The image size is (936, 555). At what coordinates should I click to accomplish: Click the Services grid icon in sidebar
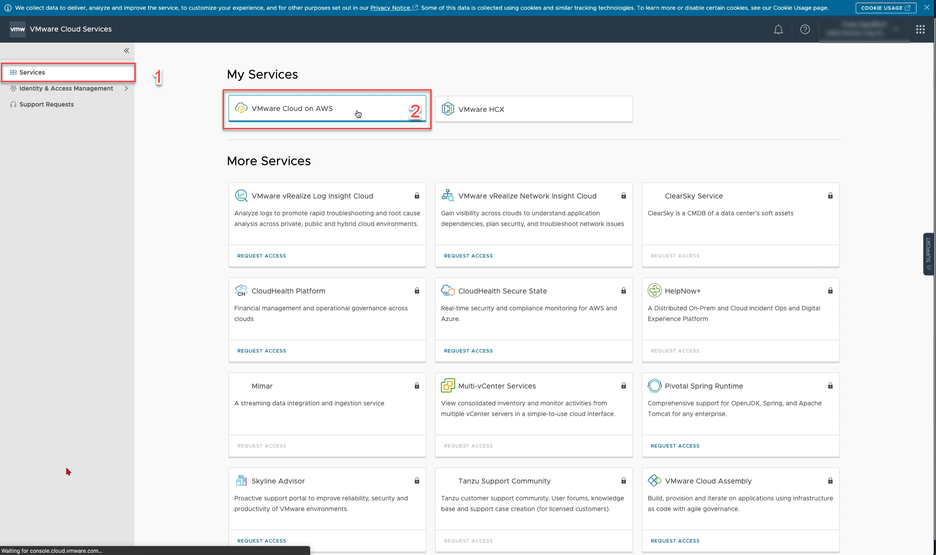[x=13, y=72]
